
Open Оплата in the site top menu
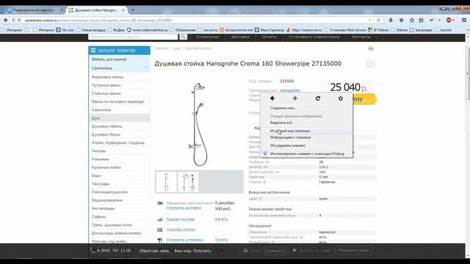(269, 37)
